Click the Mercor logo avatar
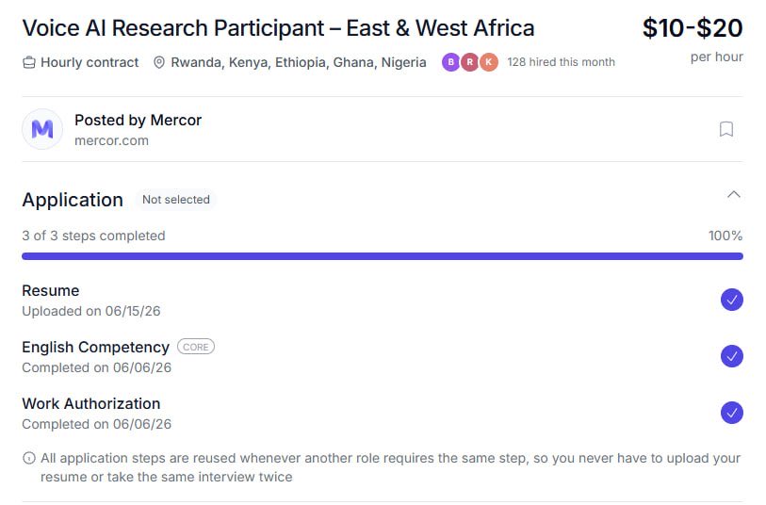 (42, 129)
